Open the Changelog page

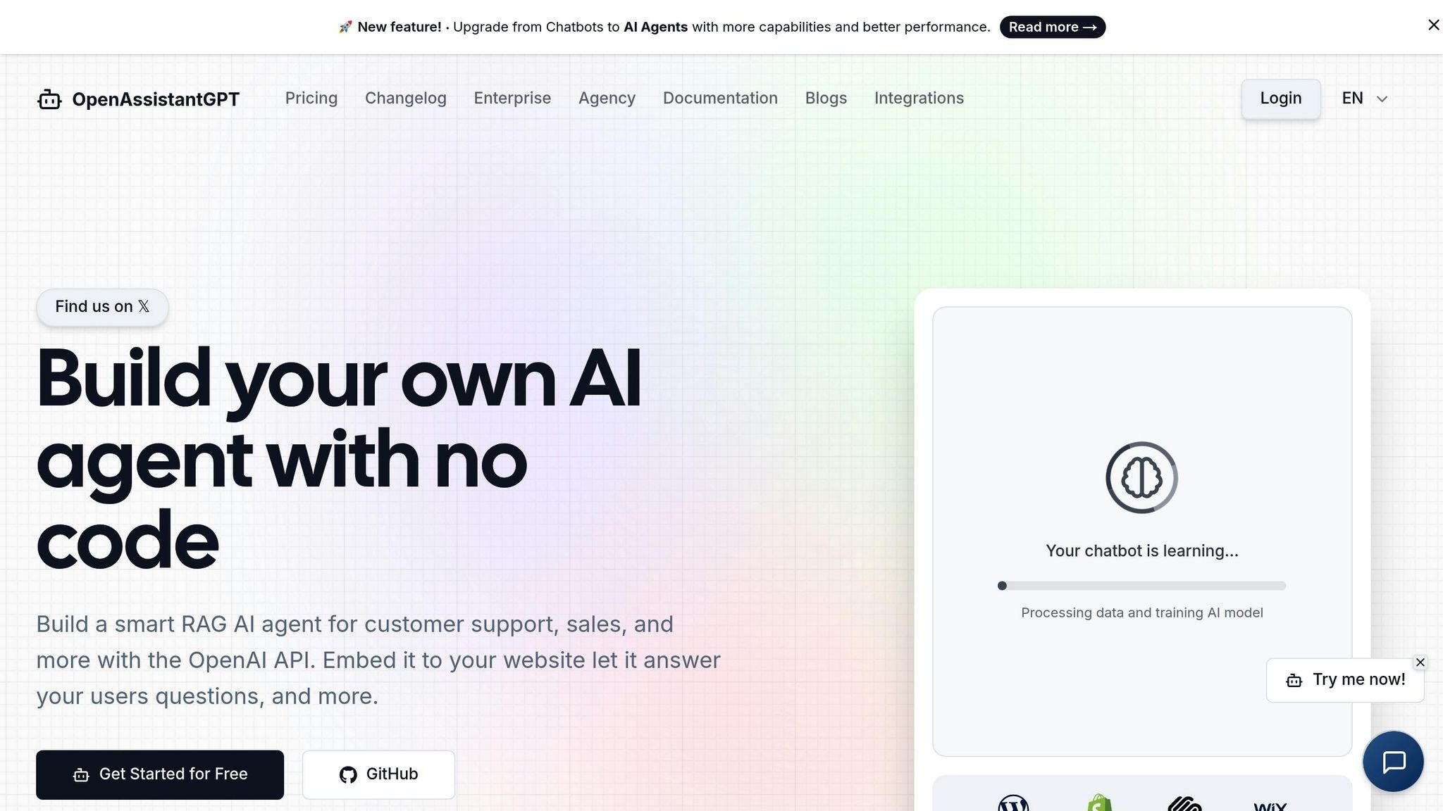(x=405, y=99)
